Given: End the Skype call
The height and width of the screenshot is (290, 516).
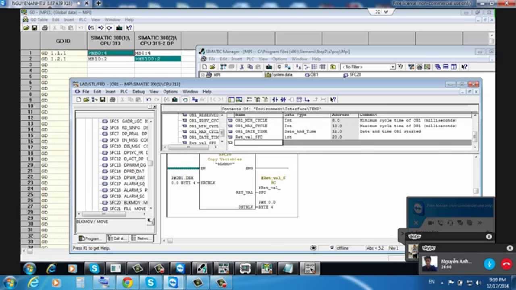Looking at the screenshot, I should click(x=506, y=264).
